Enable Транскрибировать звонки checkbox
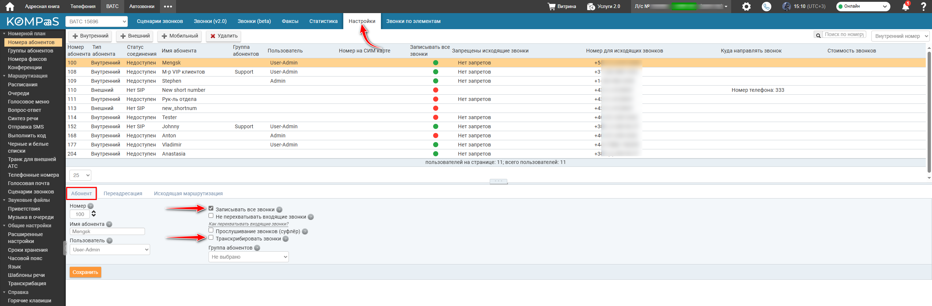The width and height of the screenshot is (932, 306). (x=211, y=238)
